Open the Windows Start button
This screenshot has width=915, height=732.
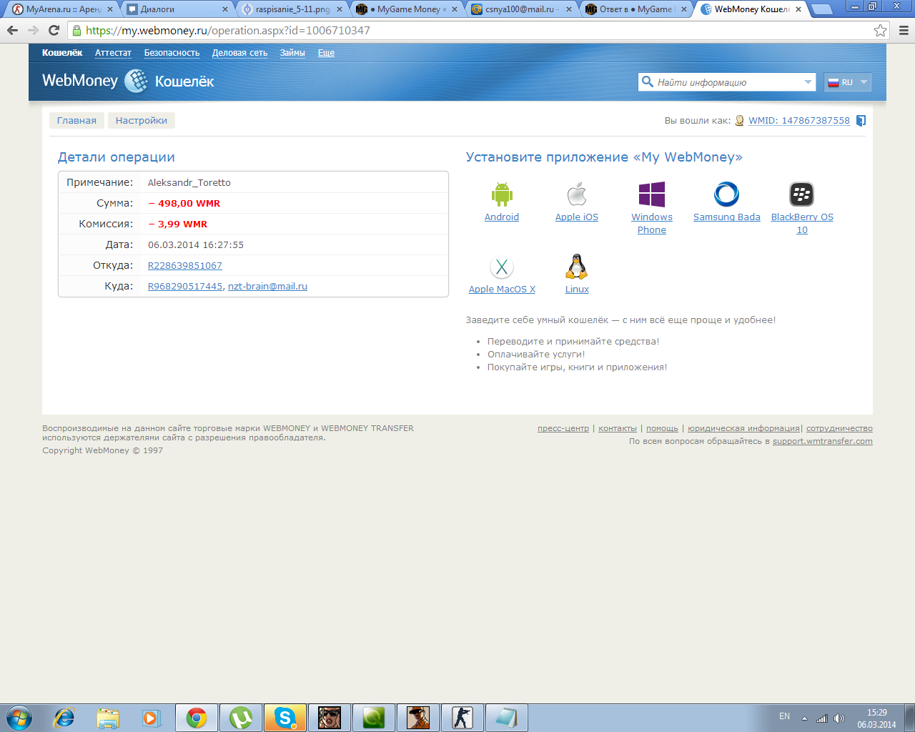pos(19,717)
